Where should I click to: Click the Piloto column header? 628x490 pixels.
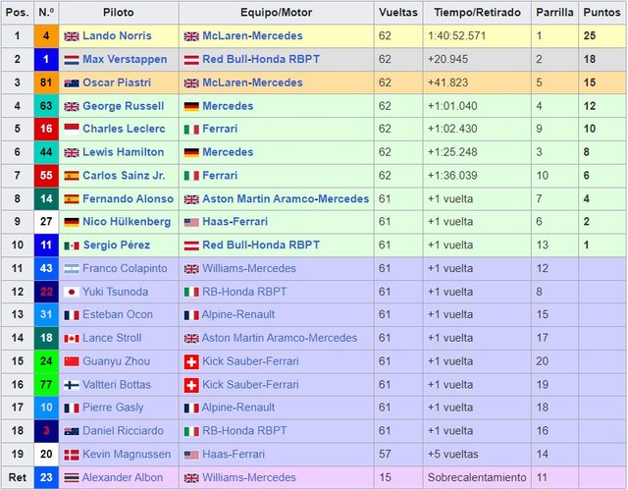tap(119, 13)
